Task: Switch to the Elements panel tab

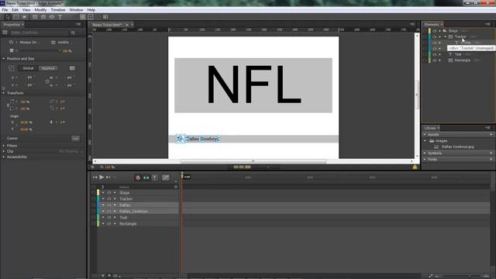Action: (x=432, y=24)
